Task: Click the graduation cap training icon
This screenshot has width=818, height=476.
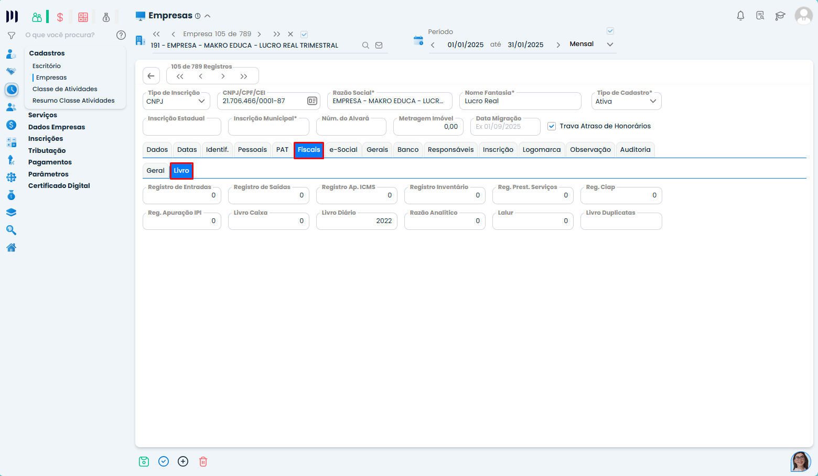Action: [780, 16]
